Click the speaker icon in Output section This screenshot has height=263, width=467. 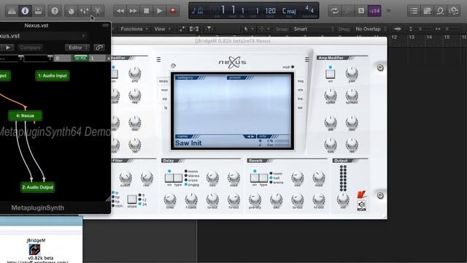point(362,205)
